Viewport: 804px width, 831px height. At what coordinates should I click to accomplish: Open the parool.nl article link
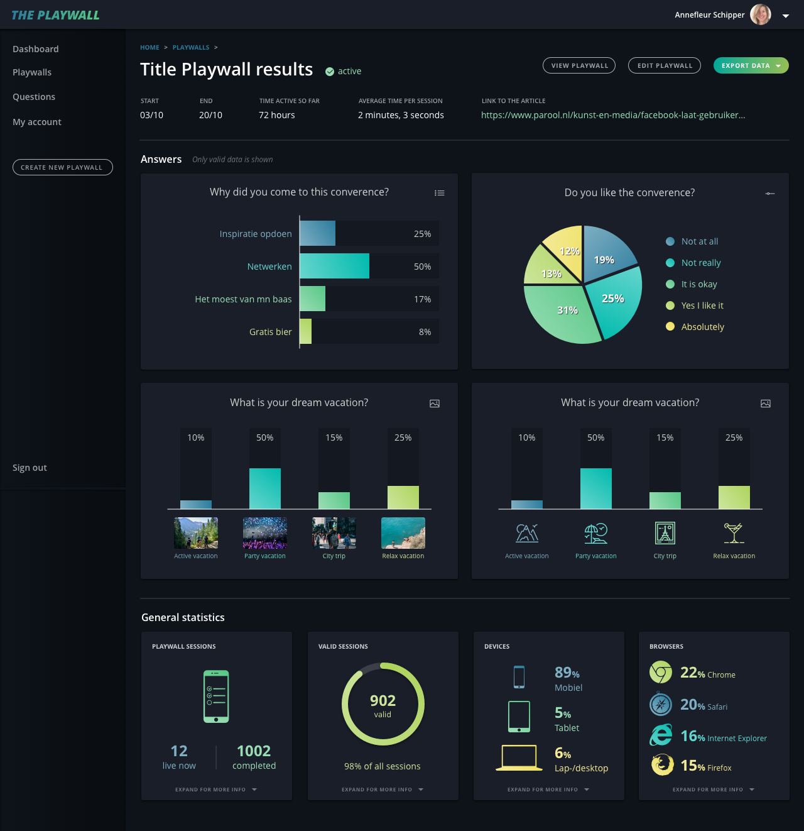coord(613,115)
